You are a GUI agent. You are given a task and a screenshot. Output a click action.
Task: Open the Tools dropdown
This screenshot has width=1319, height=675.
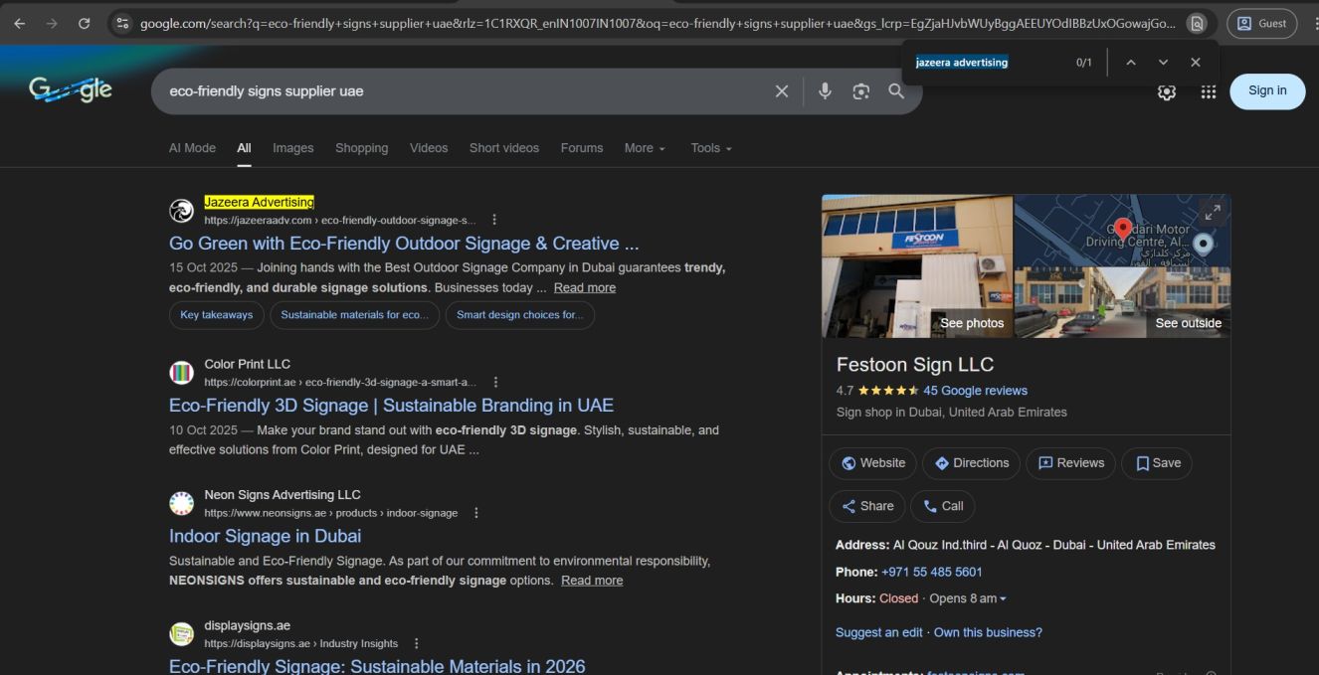[x=711, y=148]
